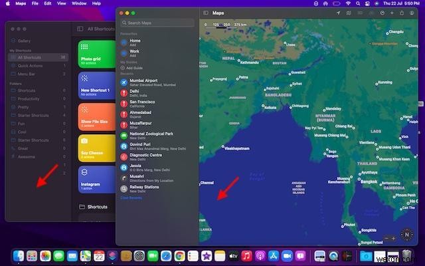Click the Mandalay city label on map

333,109
